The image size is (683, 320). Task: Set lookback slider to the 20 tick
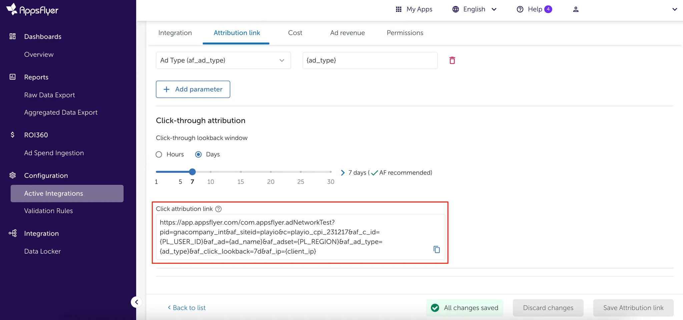click(271, 172)
